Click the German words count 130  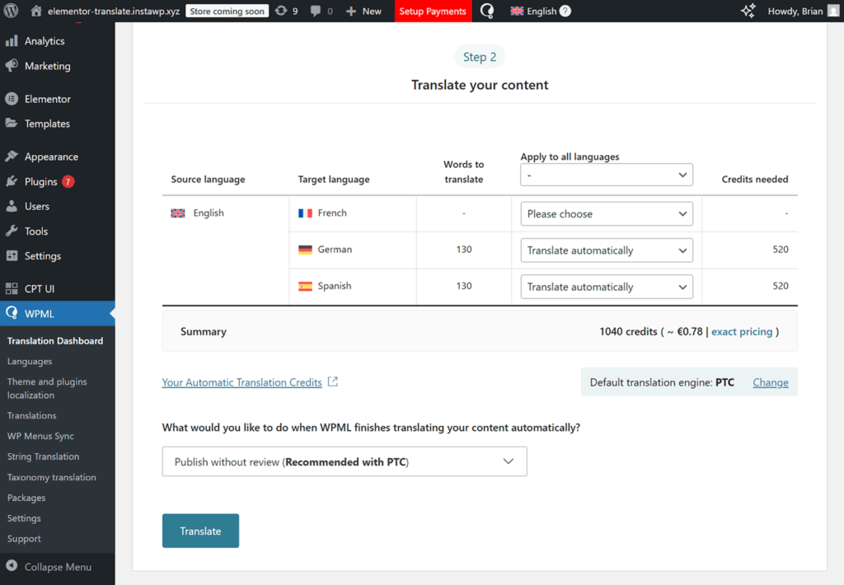(x=464, y=249)
